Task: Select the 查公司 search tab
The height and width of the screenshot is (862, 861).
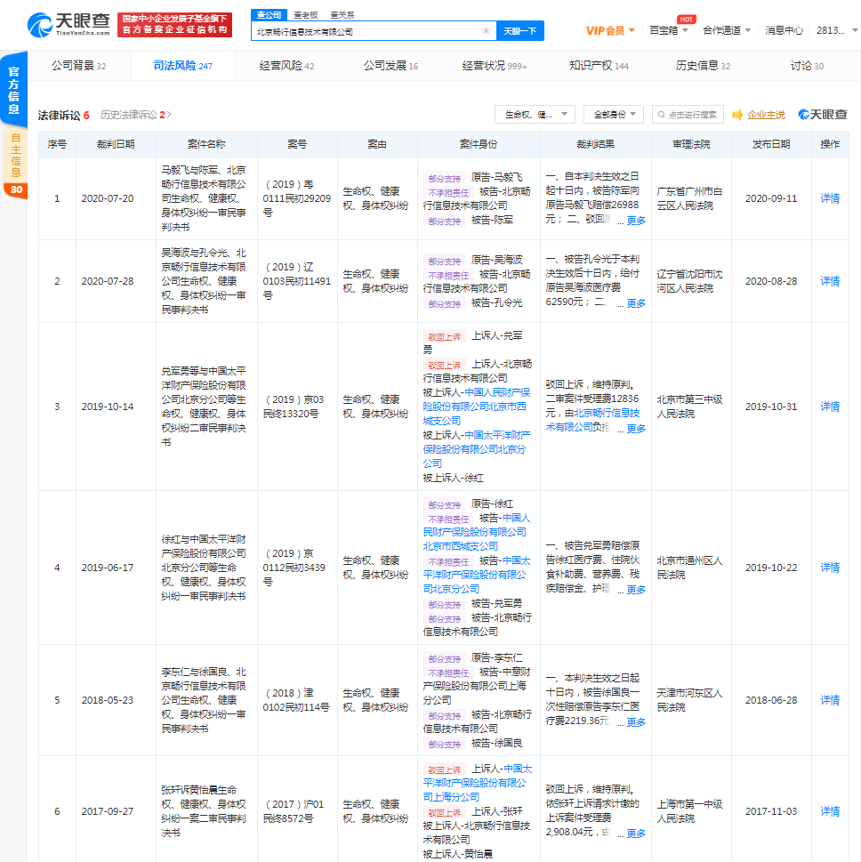Action: click(269, 15)
